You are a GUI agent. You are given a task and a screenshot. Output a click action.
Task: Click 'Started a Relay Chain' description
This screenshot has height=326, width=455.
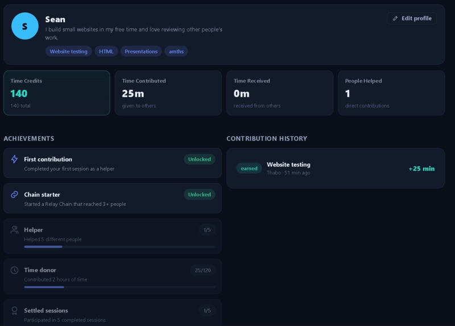[x=75, y=204]
